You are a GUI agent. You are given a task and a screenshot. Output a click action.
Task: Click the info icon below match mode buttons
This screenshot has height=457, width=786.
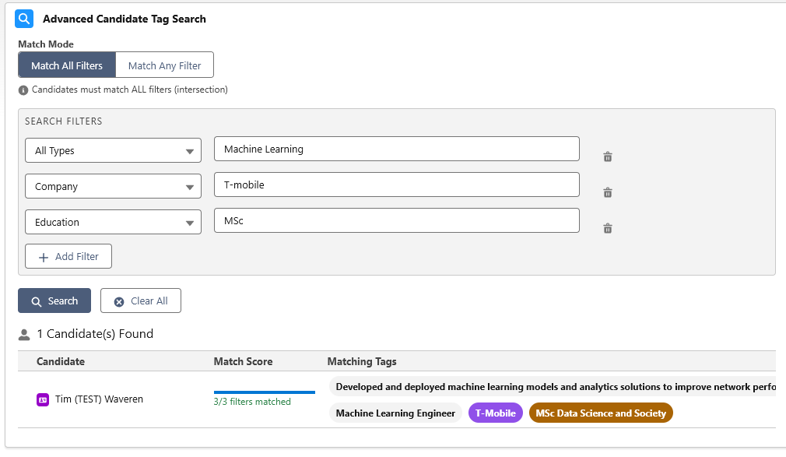click(23, 90)
